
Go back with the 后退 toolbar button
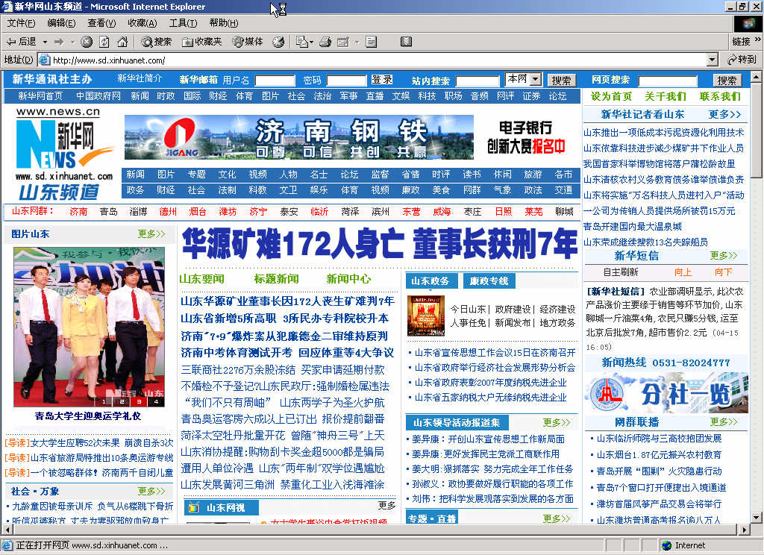pos(21,42)
